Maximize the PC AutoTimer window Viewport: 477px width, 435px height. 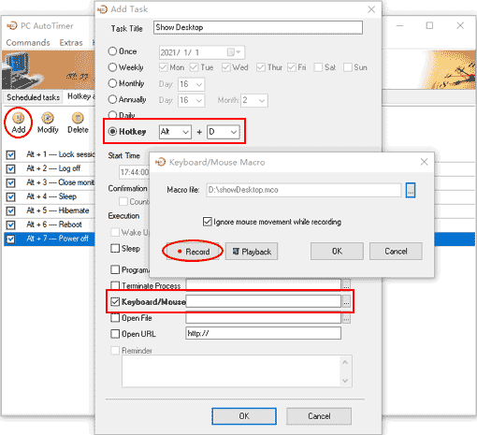(x=429, y=25)
